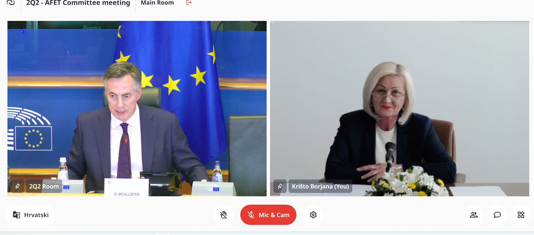Click the 2Q2 Room name label
The width and height of the screenshot is (534, 235).
[x=44, y=186]
